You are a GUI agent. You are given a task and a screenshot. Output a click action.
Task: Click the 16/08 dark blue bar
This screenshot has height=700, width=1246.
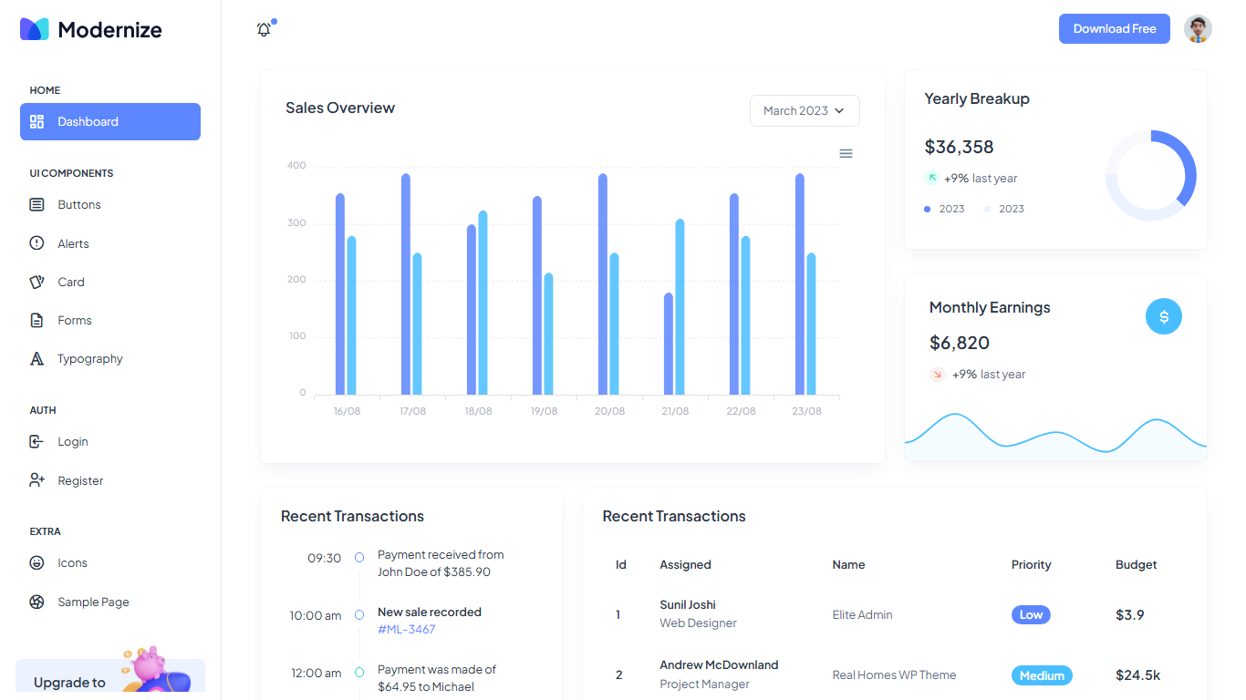pyautogui.click(x=340, y=293)
